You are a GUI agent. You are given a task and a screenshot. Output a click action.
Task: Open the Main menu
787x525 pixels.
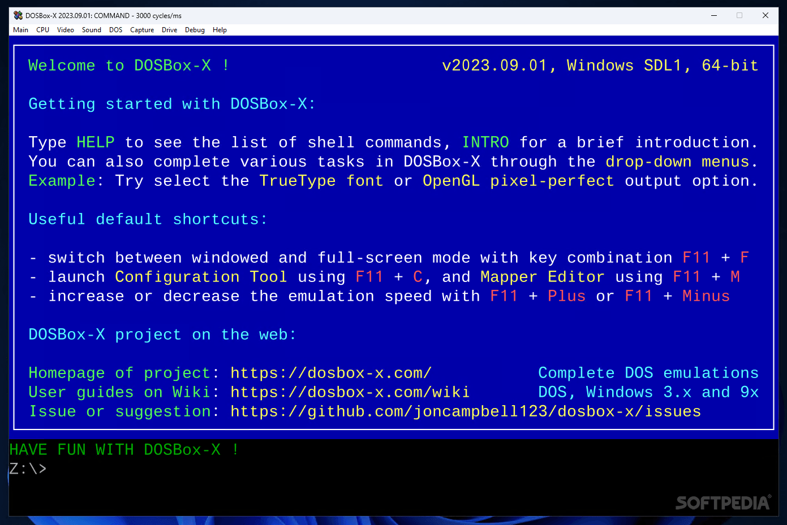click(20, 30)
